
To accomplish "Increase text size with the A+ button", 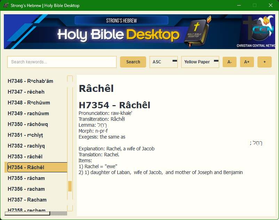I will (247, 62).
